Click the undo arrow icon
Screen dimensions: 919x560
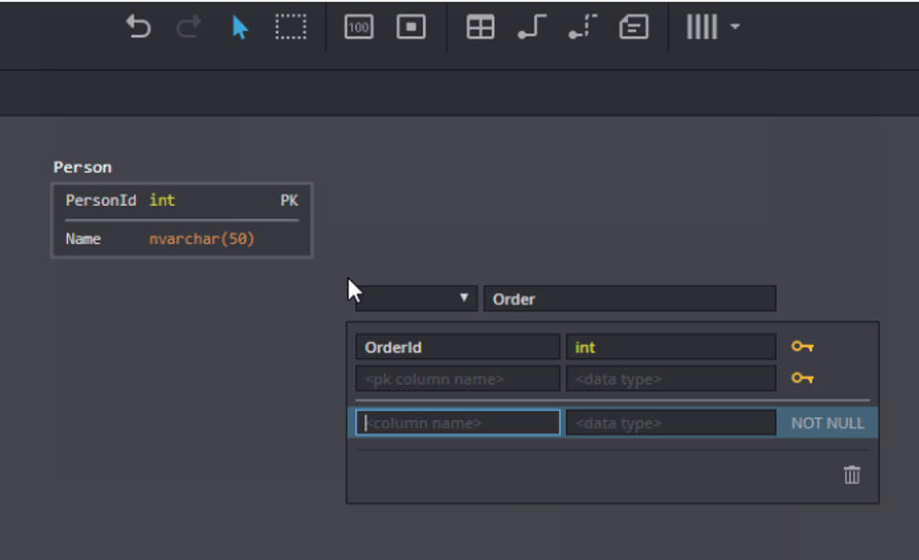(139, 28)
